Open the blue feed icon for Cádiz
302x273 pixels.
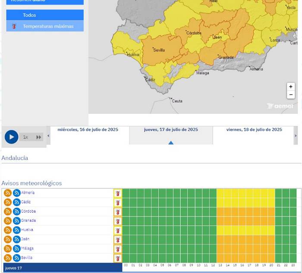coord(17,202)
